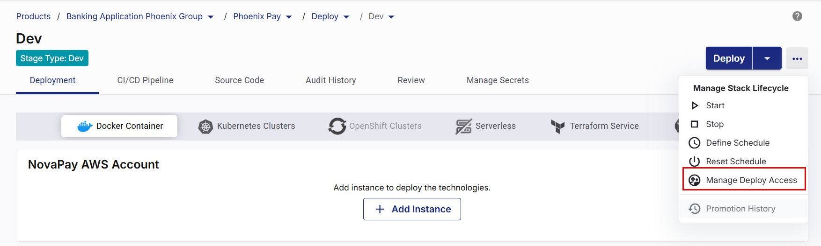Select Terraform Service technology tab

pos(595,126)
